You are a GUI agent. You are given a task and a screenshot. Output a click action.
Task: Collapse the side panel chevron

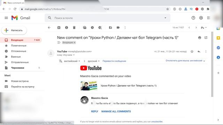tap(218, 120)
